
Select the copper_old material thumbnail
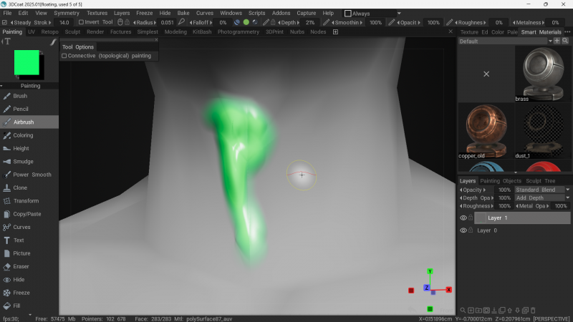[485, 130]
